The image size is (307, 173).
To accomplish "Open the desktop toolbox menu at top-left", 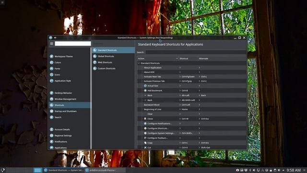I will click(2, 2).
